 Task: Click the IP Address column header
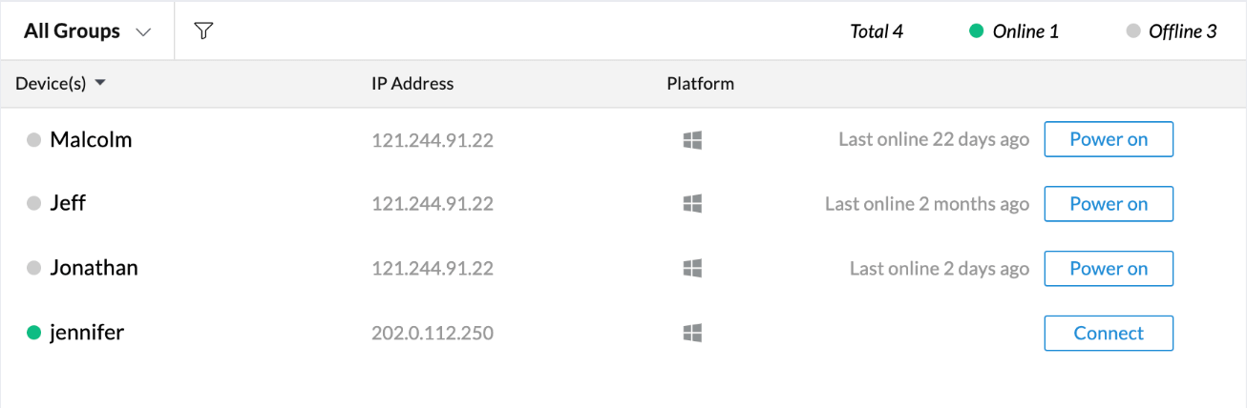[x=412, y=83]
